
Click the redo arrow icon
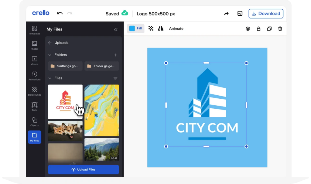[x=70, y=13]
